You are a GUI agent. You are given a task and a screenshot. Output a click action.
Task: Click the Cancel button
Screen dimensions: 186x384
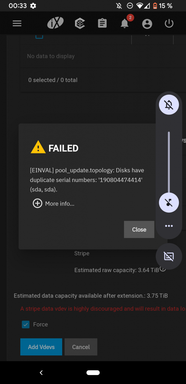click(81, 347)
